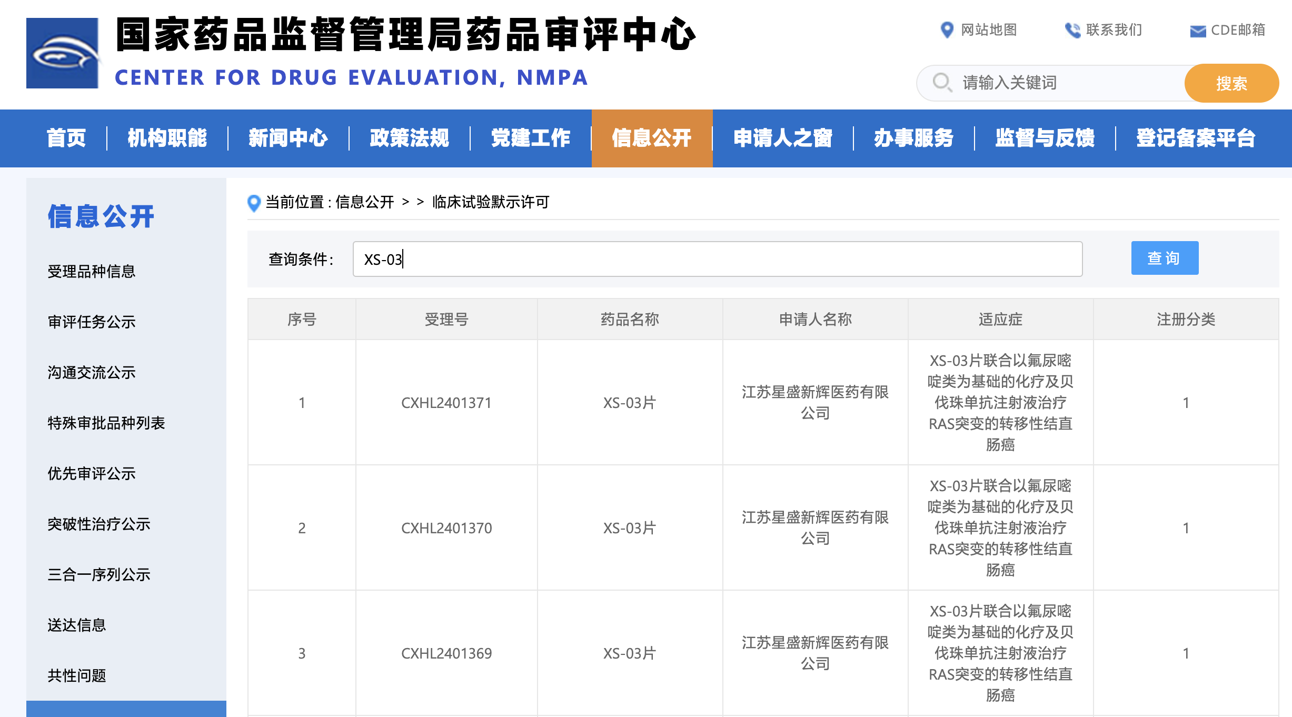Open the 首页 nav menu
Image resolution: width=1292 pixels, height=717 pixels.
click(66, 138)
